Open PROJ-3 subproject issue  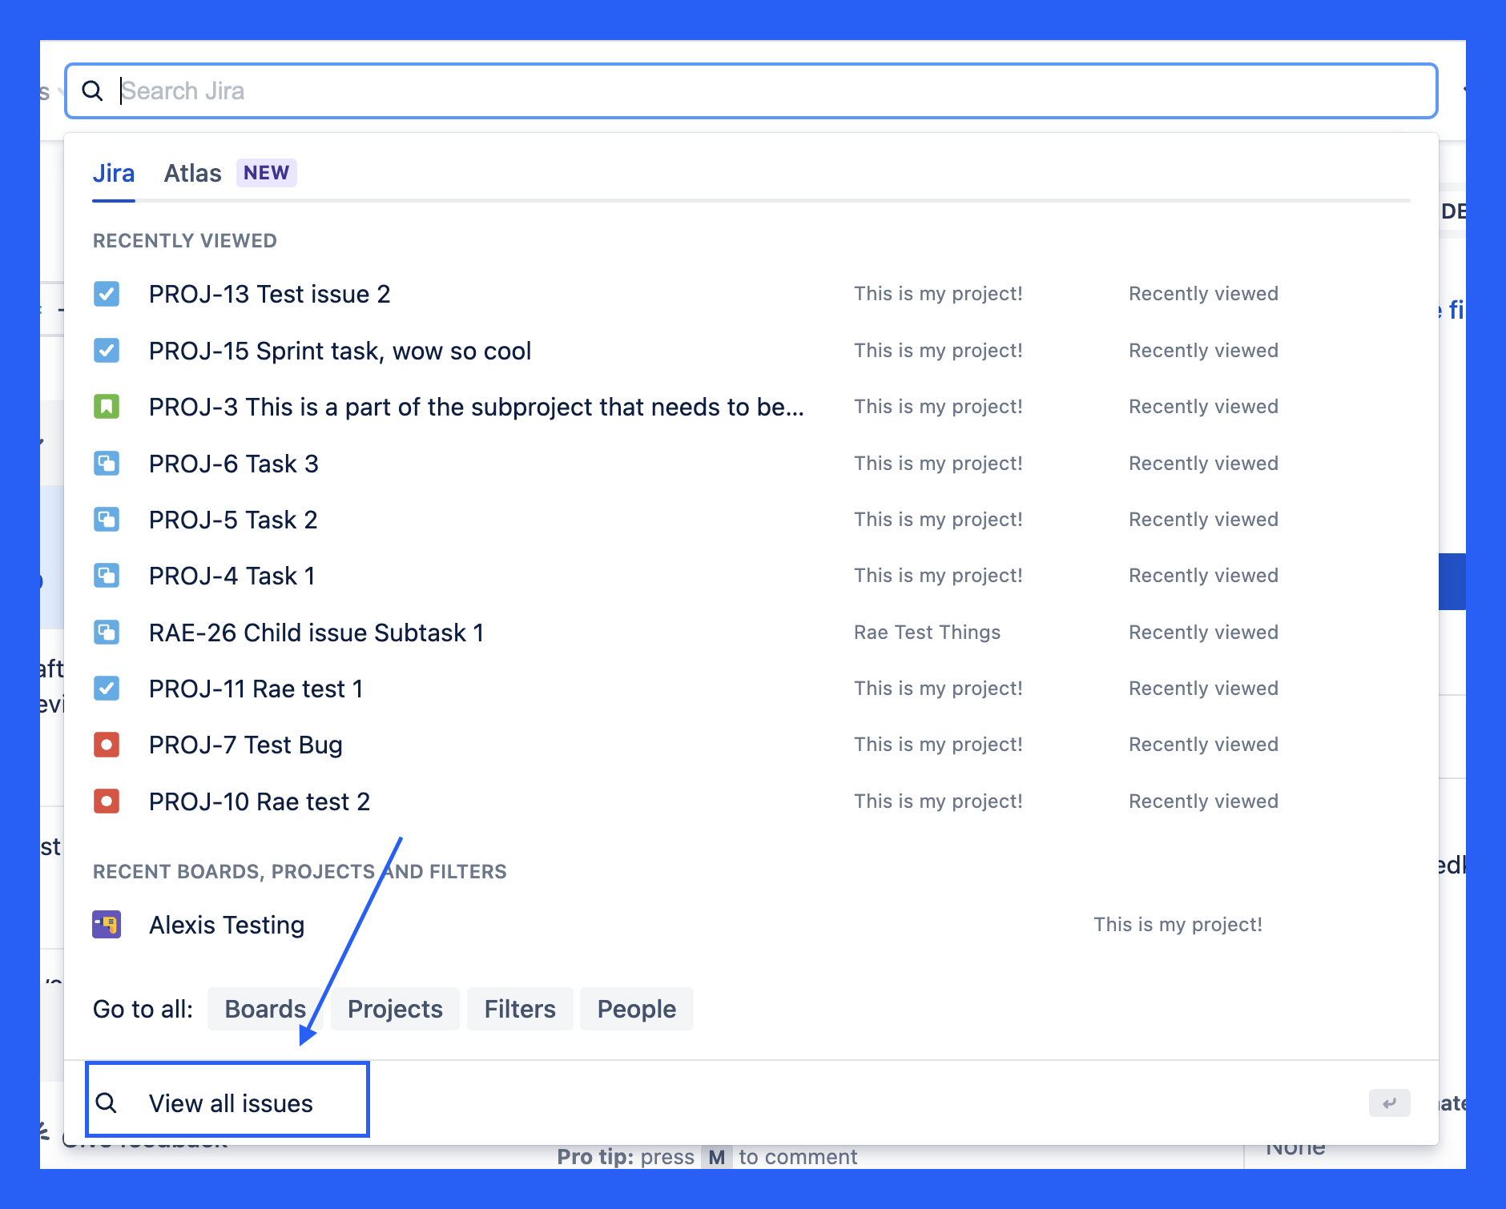pos(477,407)
